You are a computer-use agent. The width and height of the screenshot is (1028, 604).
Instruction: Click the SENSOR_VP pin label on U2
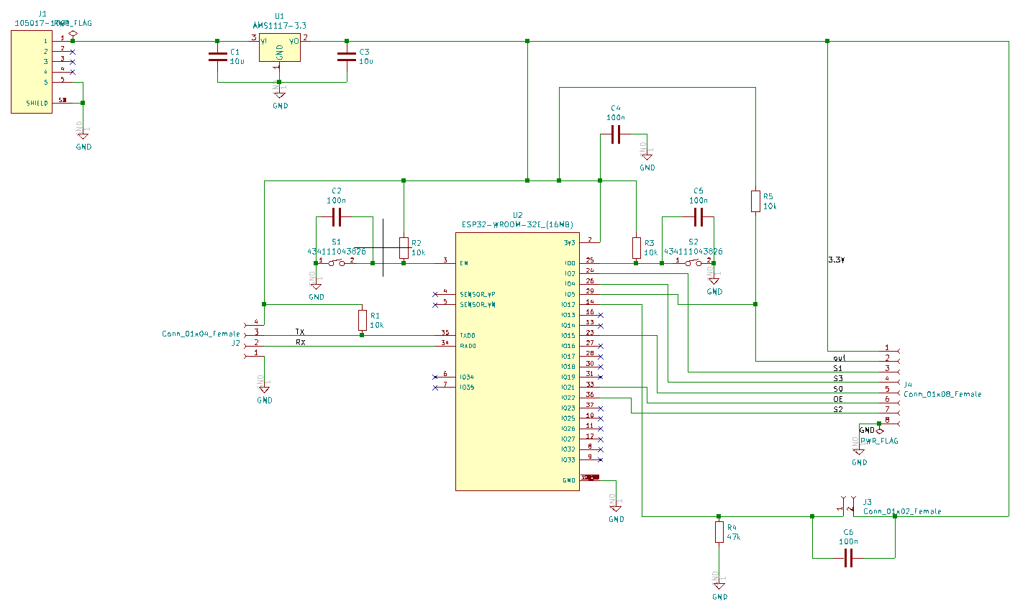(x=478, y=294)
